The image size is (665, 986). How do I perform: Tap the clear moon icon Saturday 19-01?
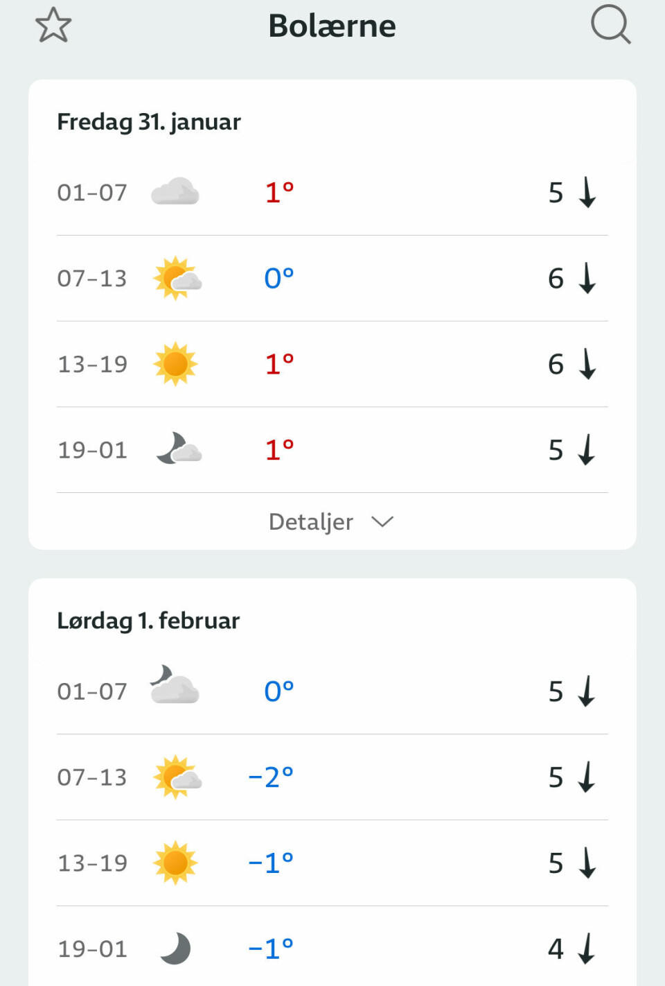pos(176,949)
